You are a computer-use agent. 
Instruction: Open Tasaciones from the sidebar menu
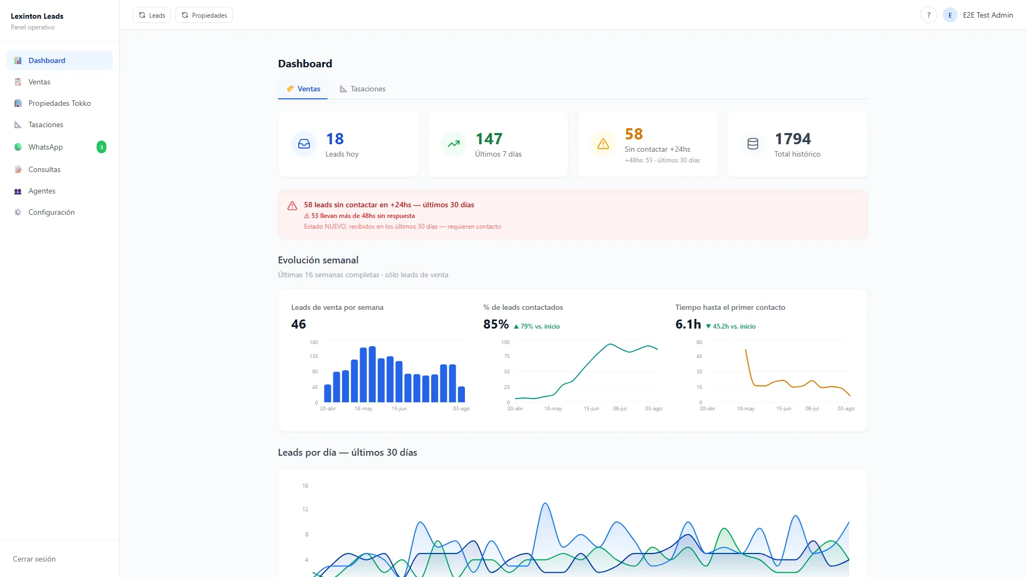60,124
